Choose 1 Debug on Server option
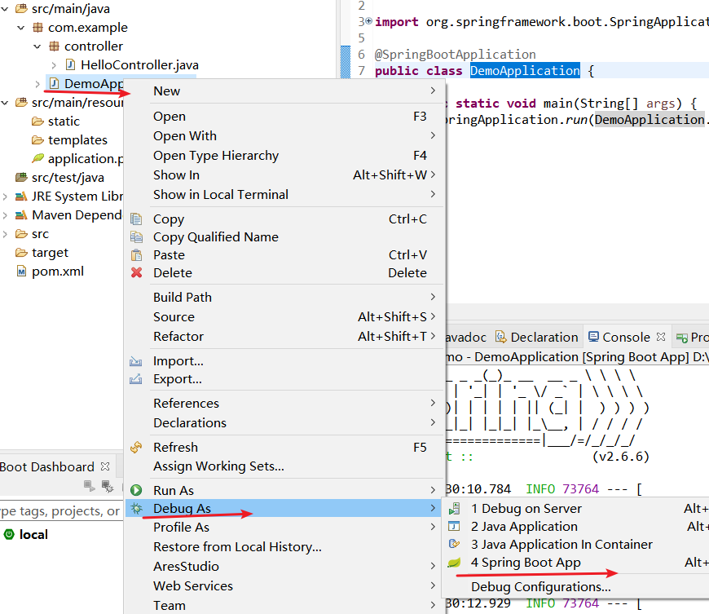Screen dimensions: 709x614 522,507
